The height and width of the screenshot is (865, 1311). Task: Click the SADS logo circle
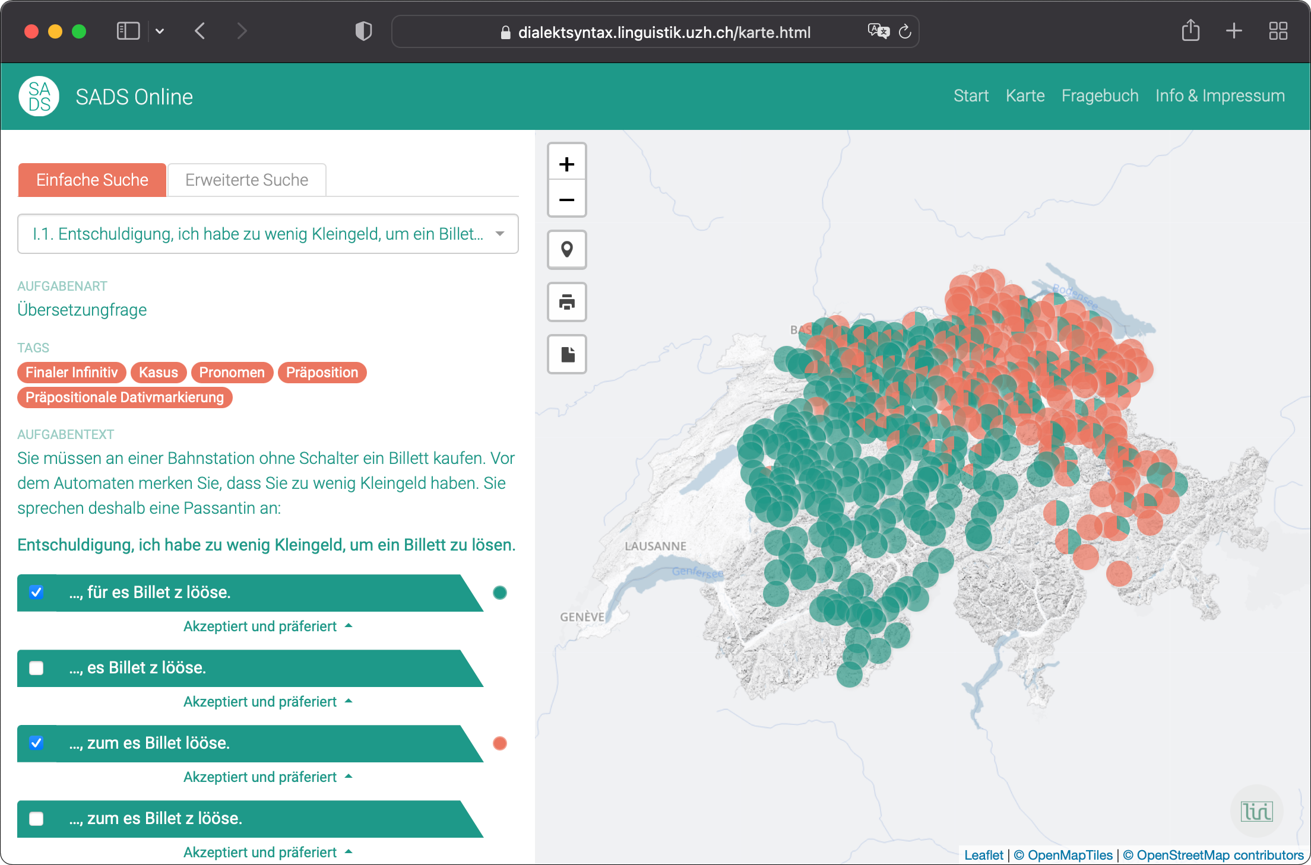(x=39, y=96)
